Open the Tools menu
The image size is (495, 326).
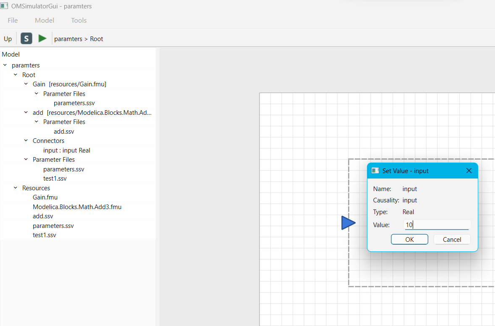tap(79, 20)
